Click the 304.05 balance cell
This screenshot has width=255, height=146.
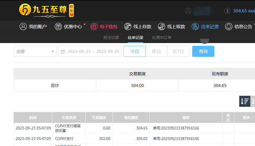pos(142,139)
